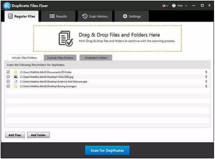Remove 1920x1080.jpg with its trash icon
215x159 pixels.
pos(206,77)
